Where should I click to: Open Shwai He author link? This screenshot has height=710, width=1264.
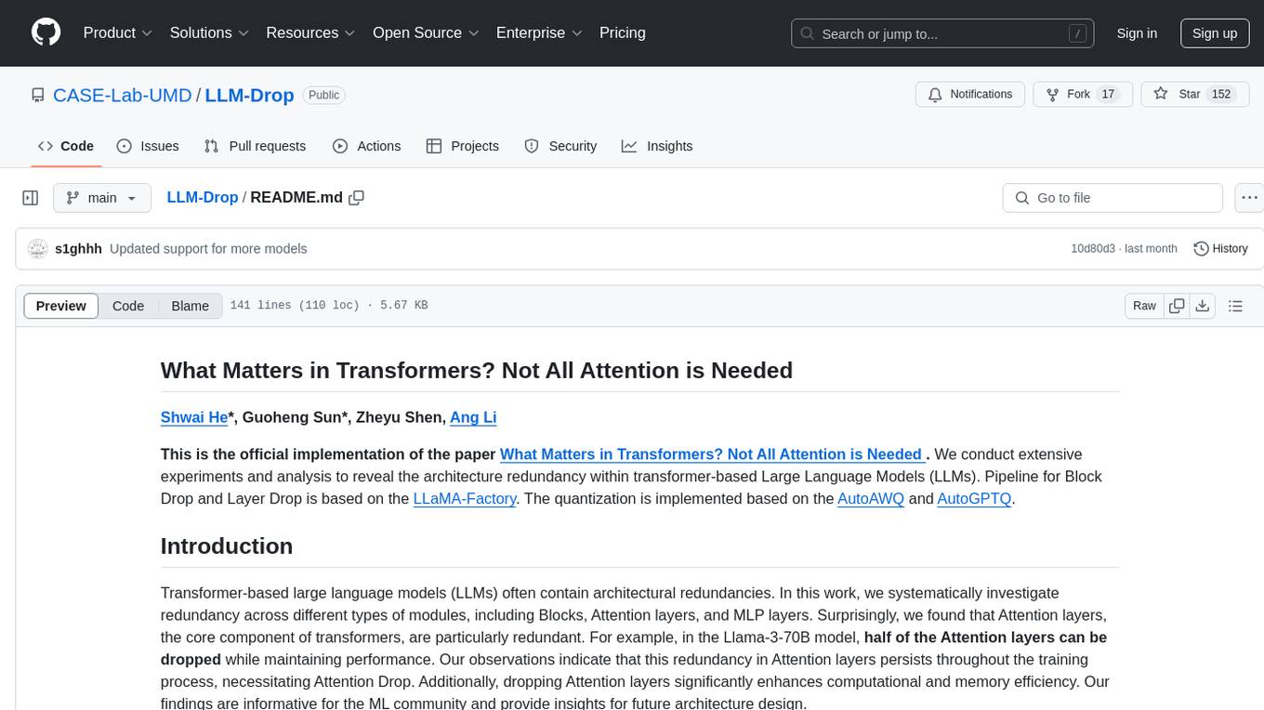(x=194, y=417)
